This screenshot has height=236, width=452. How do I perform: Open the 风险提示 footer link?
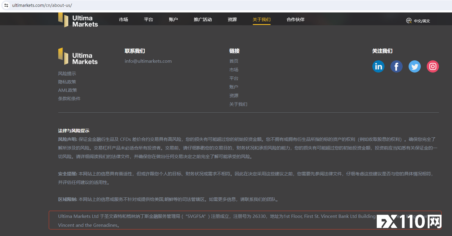pyautogui.click(x=67, y=73)
